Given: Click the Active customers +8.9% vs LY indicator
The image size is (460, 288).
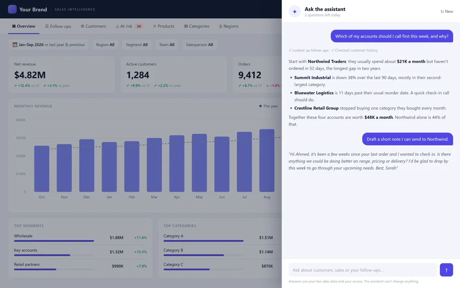Looking at the screenshot, I should tap(138, 86).
